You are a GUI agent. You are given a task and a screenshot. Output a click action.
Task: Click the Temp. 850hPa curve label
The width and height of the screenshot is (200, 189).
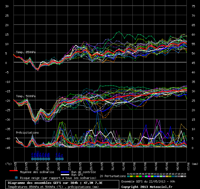click(x=26, y=52)
